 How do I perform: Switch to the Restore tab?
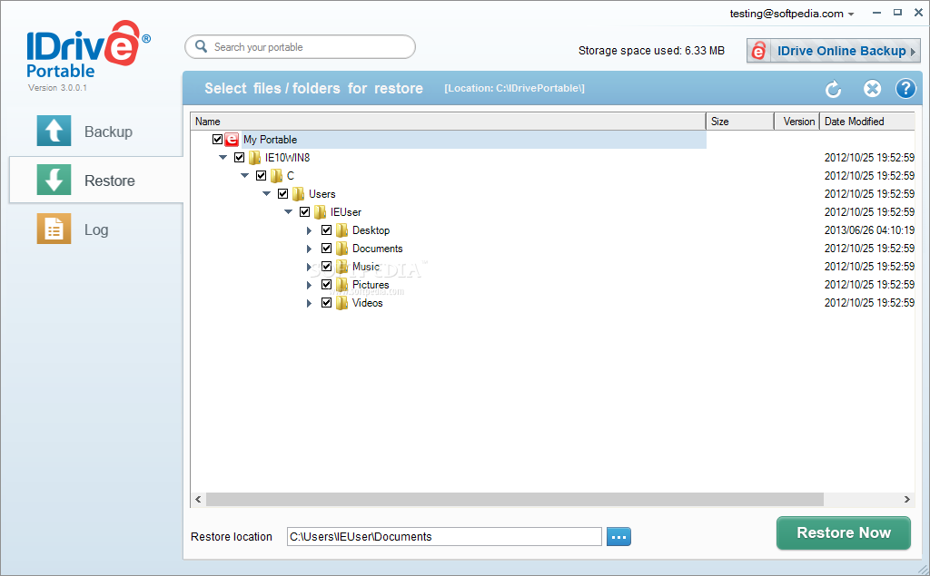pos(96,181)
